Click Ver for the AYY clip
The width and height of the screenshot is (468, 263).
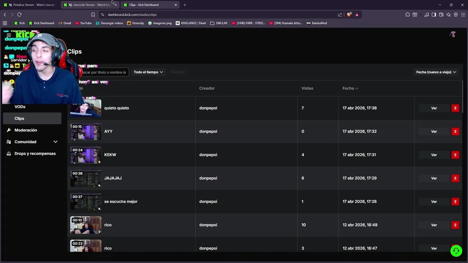coord(434,131)
